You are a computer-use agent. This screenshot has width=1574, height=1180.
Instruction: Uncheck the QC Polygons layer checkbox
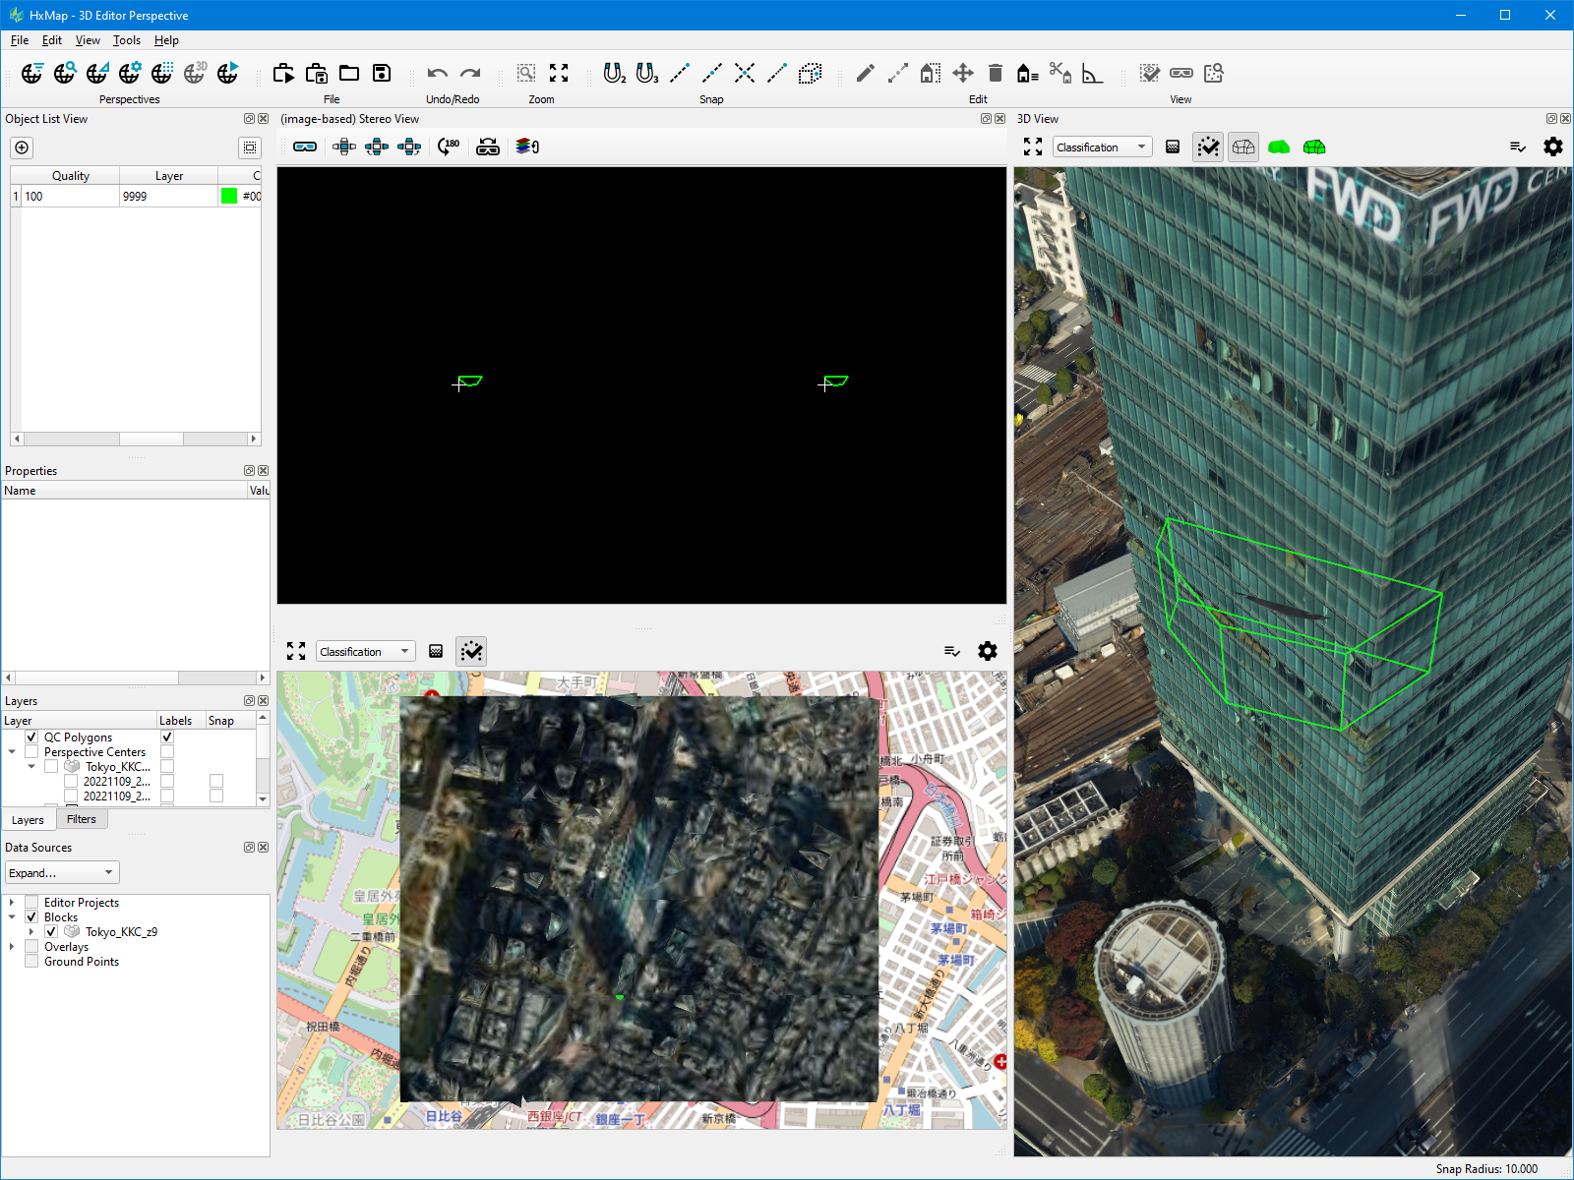31,737
